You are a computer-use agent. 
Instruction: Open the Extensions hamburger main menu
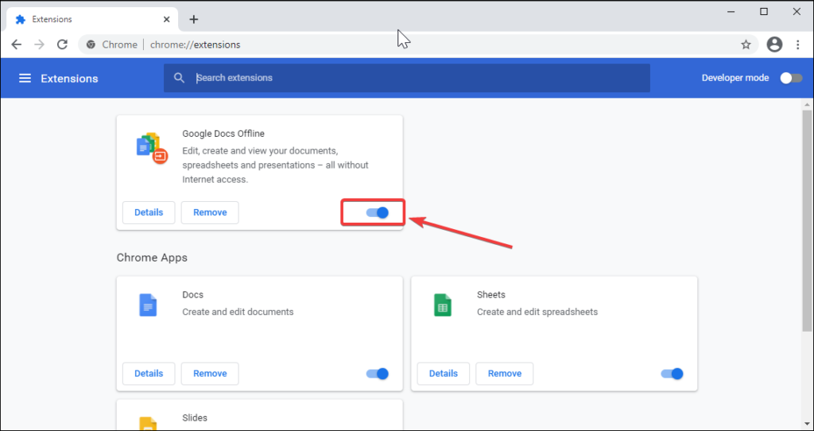(x=25, y=79)
